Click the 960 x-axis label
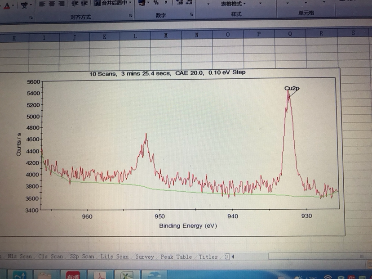372x279 pixels. pos(87,216)
